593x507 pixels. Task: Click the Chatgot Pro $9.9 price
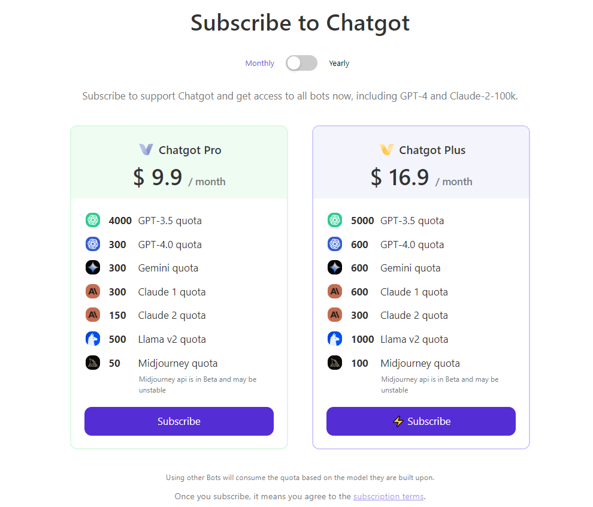(x=158, y=177)
